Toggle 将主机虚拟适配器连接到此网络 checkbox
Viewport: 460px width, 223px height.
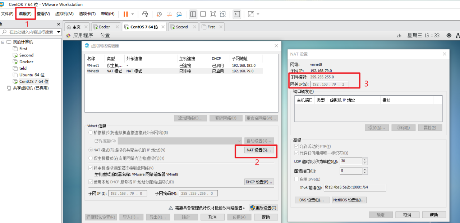coord(91,168)
